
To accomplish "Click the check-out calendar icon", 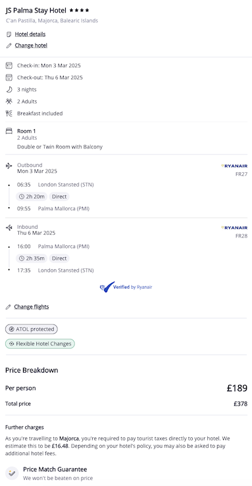I will (9, 78).
